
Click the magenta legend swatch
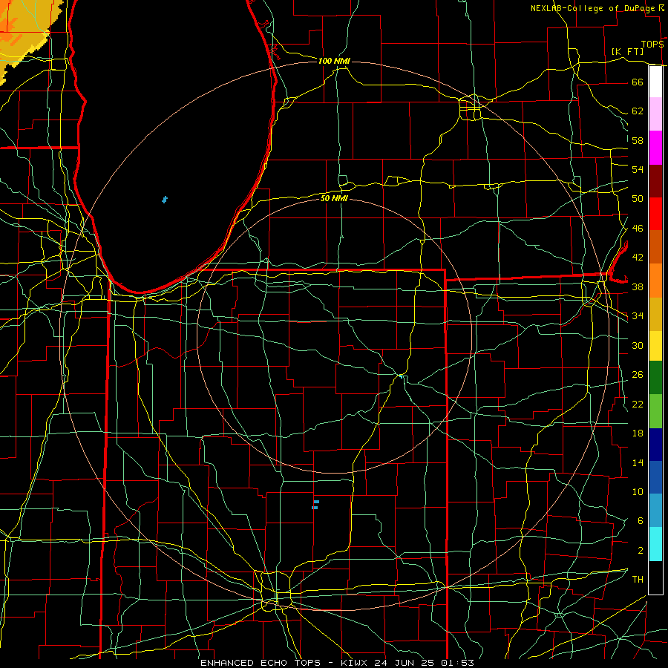(655, 148)
